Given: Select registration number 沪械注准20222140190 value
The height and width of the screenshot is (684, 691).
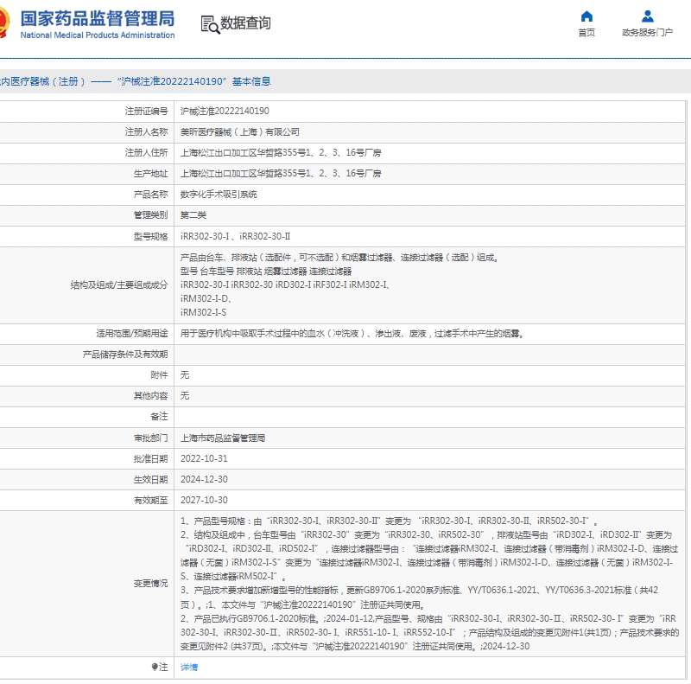Looking at the screenshot, I should pyautogui.click(x=225, y=112).
